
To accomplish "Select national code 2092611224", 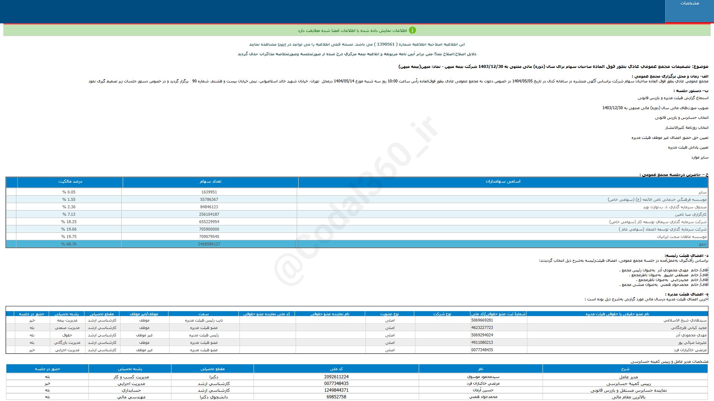I will 336,377.
